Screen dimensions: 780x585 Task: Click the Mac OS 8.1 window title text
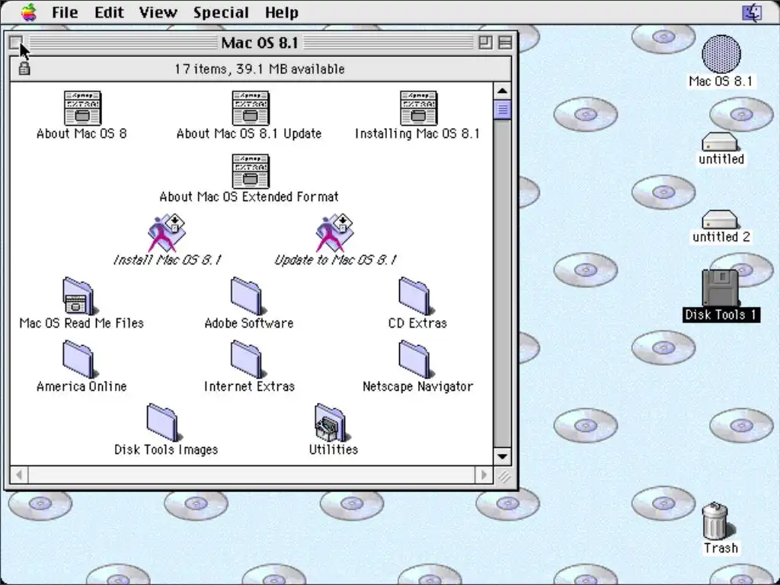tap(260, 43)
